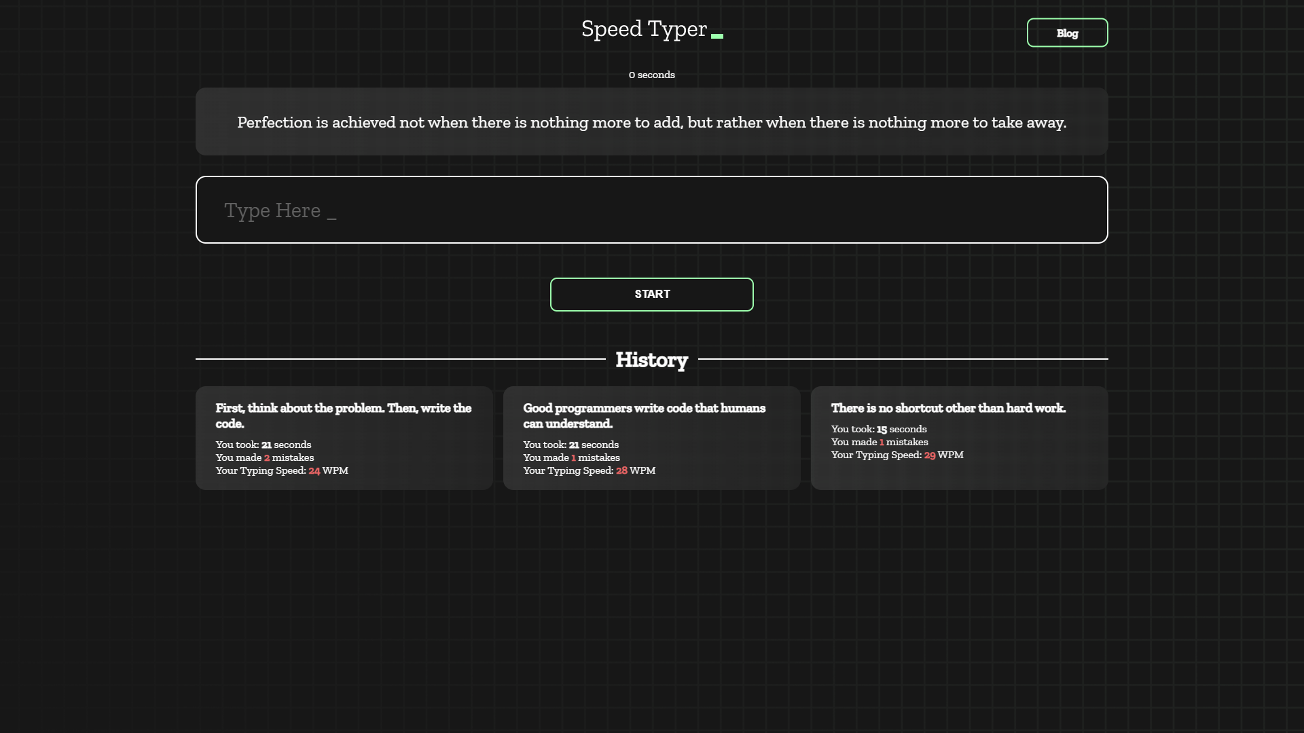Click the word 'Perfection' in the quote

274,122
